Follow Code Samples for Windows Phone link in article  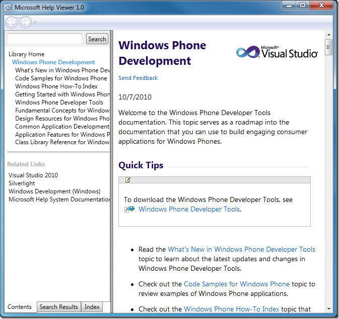[x=237, y=284]
